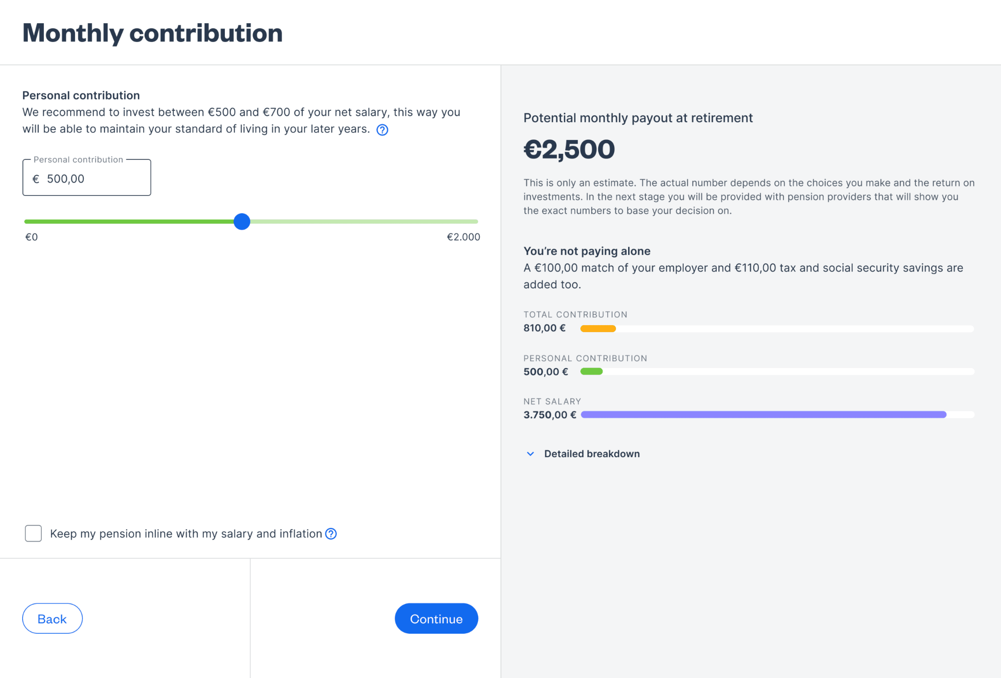Image resolution: width=1001 pixels, height=678 pixels.
Task: Click the €0 minimum slider label
Action: [31, 237]
